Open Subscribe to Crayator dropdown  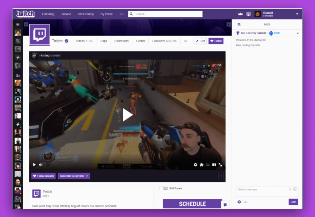pyautogui.click(x=87, y=176)
